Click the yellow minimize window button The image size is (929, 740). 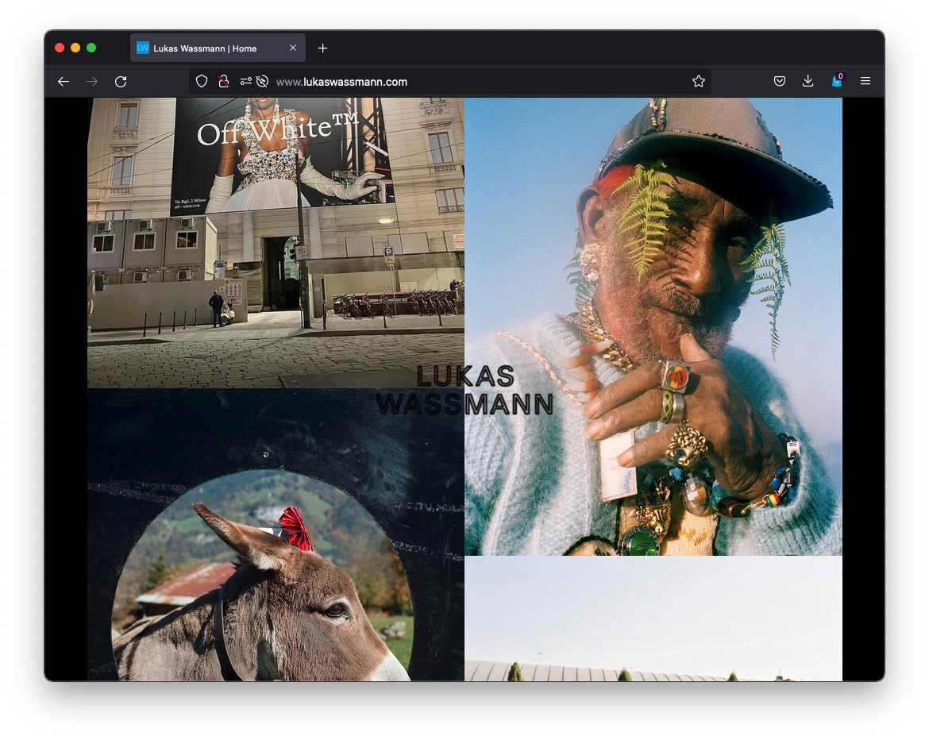(x=75, y=48)
